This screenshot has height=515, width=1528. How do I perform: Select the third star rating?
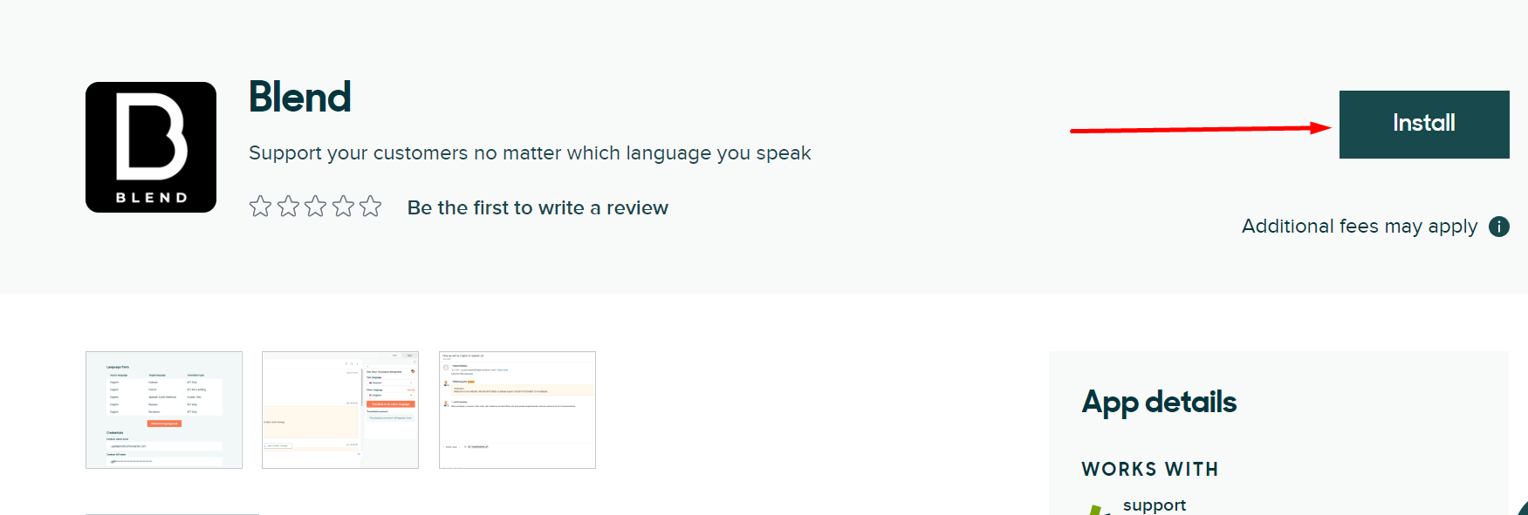(316, 207)
